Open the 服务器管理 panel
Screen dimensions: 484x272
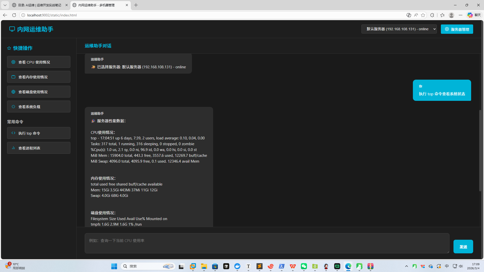pos(457,29)
